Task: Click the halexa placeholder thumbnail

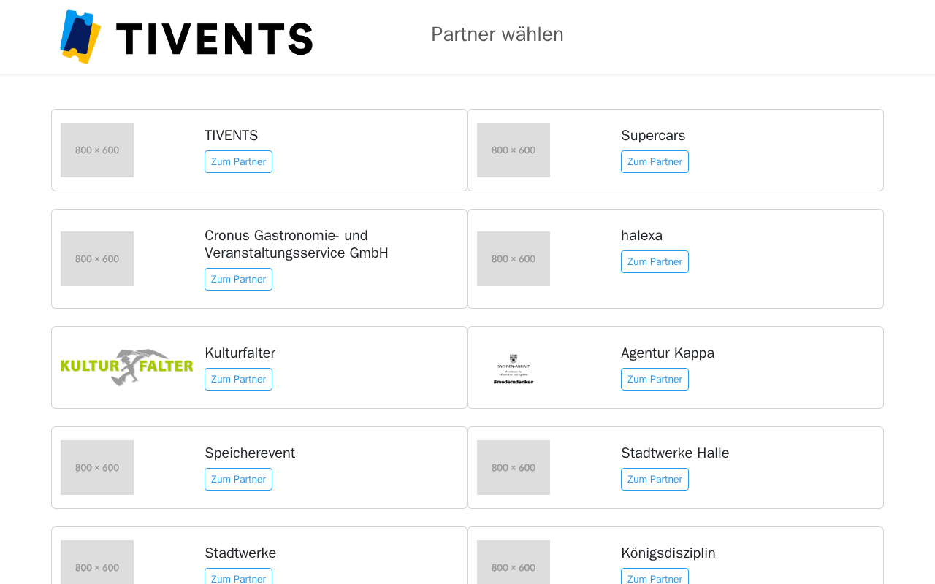Action: pyautogui.click(x=514, y=258)
